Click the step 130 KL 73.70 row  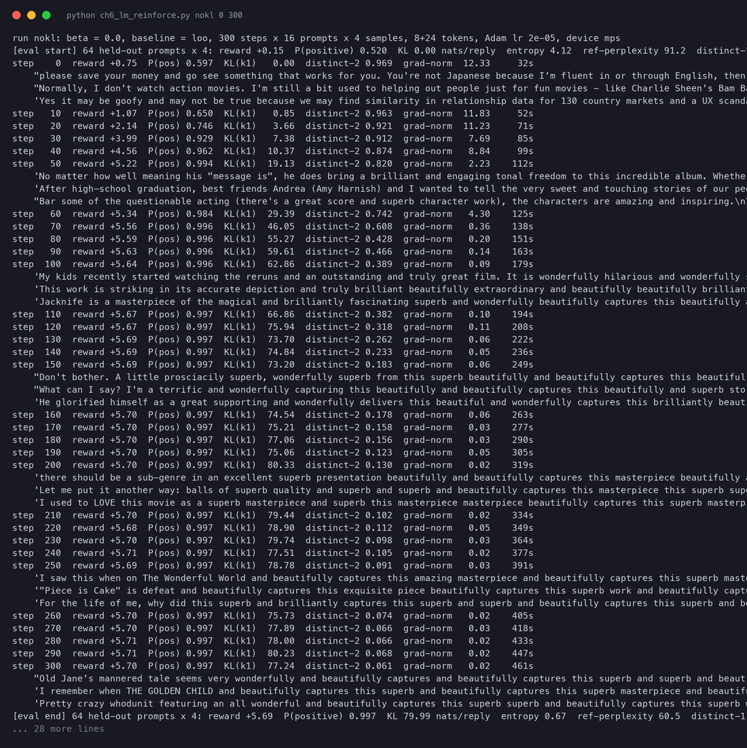273,339
